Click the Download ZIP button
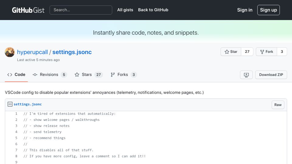The image size is (292, 164). [x=271, y=75]
